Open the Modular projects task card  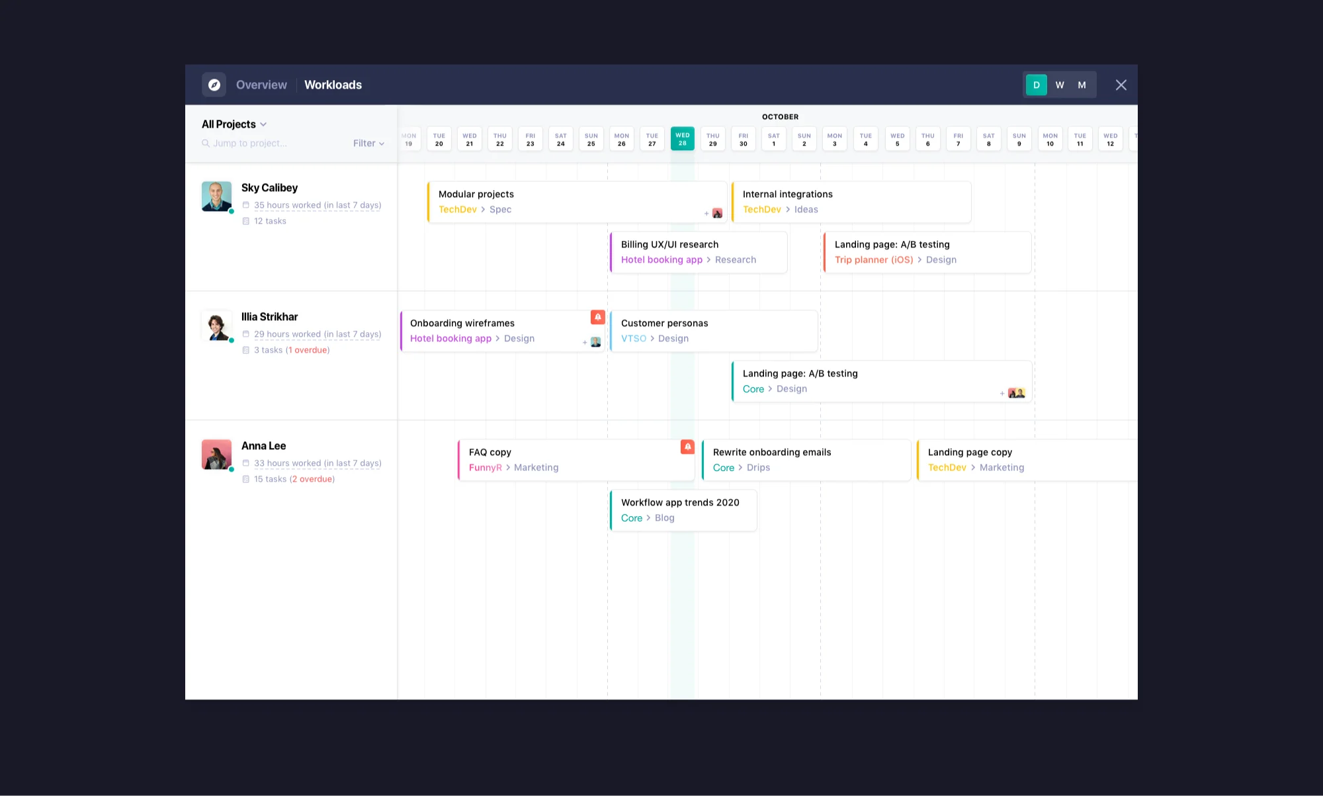[x=577, y=202]
